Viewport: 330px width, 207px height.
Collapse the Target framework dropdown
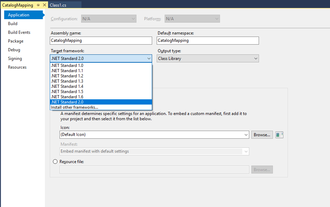pos(149,58)
